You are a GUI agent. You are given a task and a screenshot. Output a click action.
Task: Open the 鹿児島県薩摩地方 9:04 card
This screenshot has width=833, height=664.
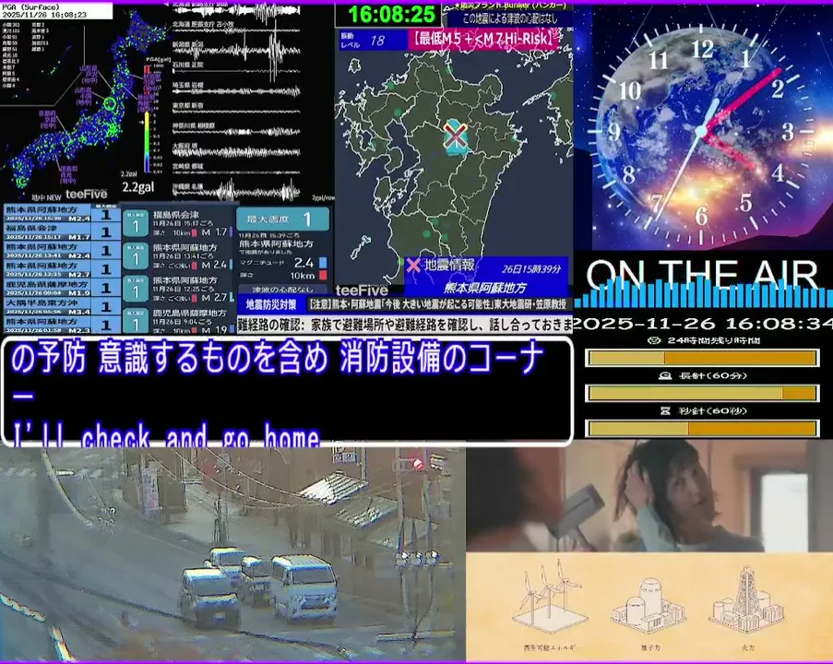(x=179, y=321)
